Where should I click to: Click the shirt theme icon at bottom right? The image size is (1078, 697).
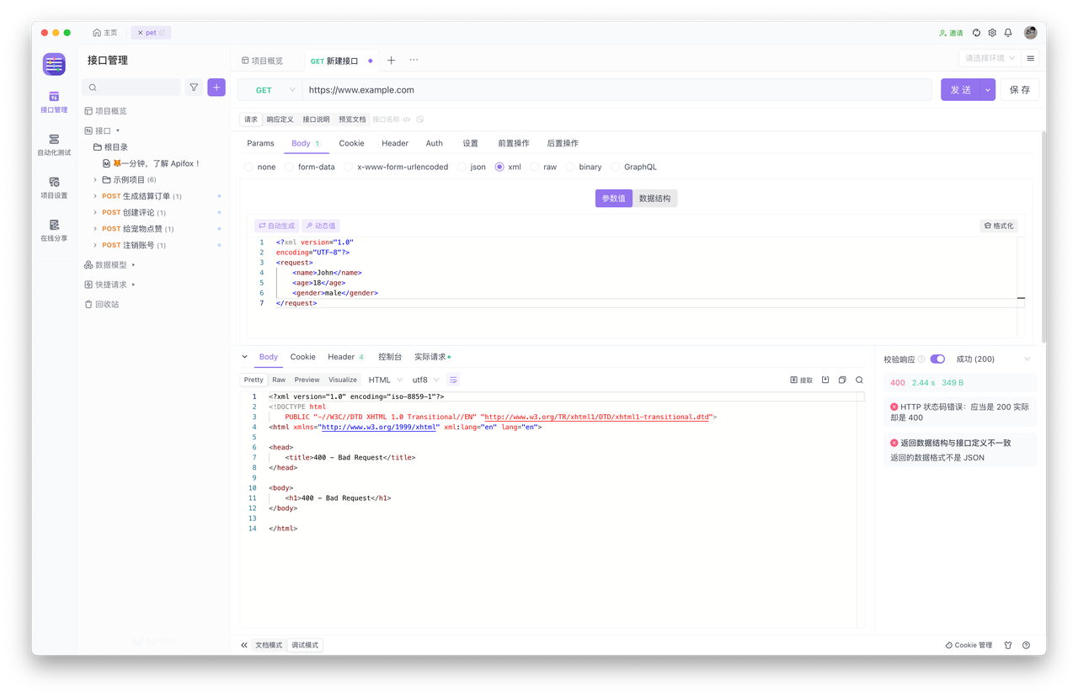pos(1008,645)
